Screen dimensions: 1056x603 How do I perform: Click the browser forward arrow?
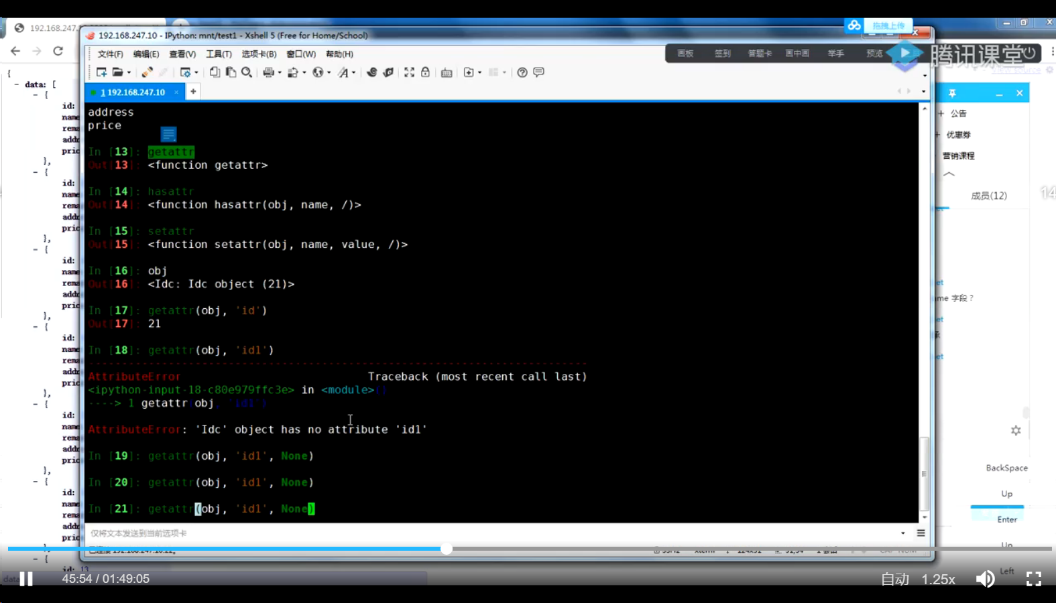37,51
